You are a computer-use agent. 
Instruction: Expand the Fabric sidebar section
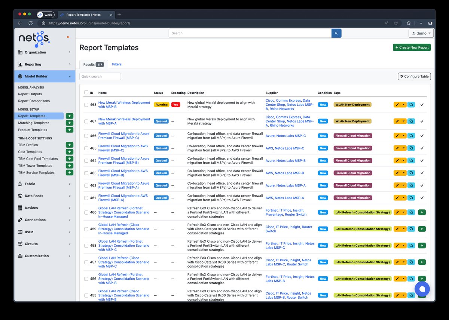click(x=45, y=184)
